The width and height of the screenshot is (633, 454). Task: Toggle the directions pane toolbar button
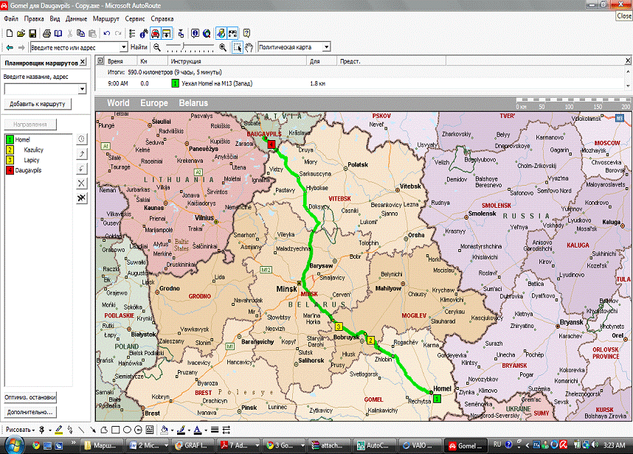pos(167,33)
